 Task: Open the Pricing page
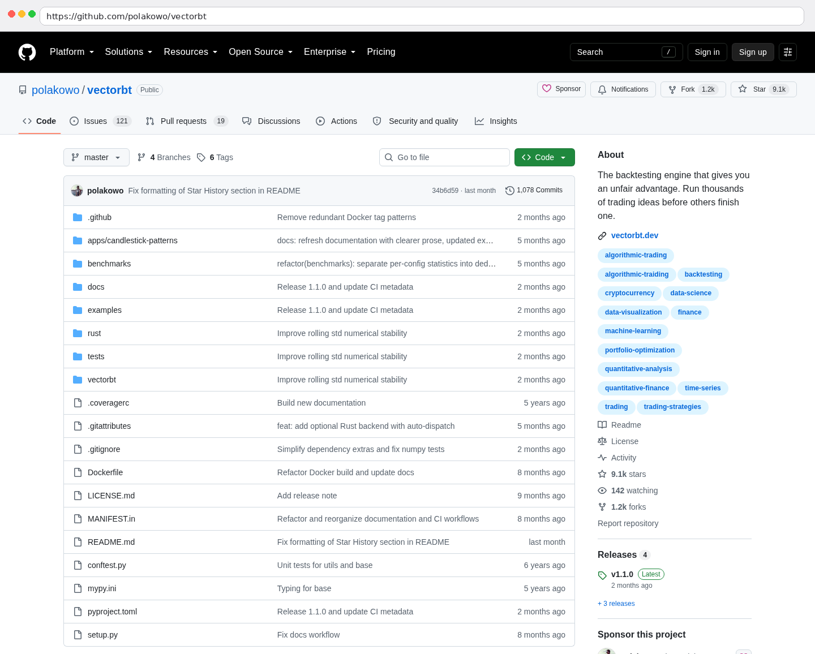pos(381,52)
